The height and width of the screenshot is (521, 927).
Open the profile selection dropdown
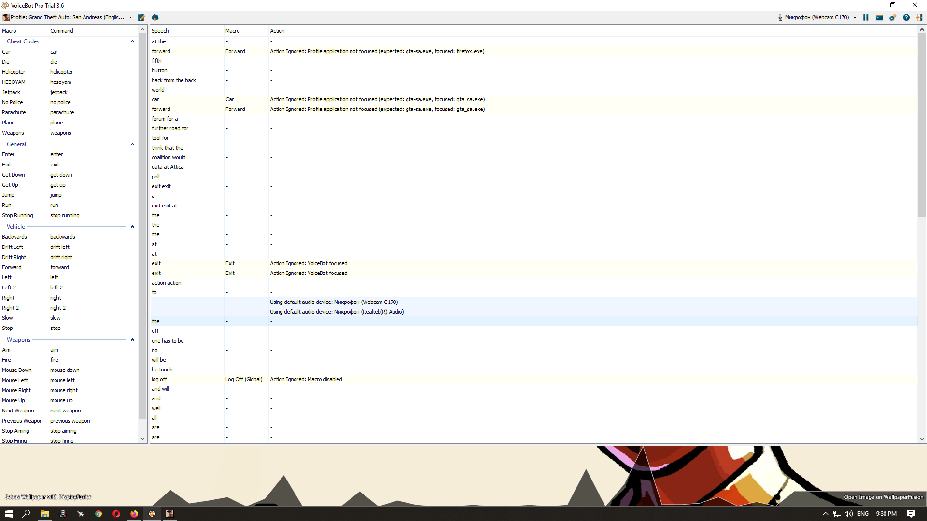pyautogui.click(x=130, y=17)
